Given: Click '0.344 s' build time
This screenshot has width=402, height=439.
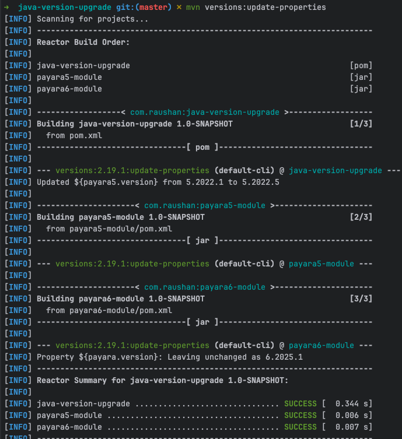Looking at the screenshot, I should 352,403.
